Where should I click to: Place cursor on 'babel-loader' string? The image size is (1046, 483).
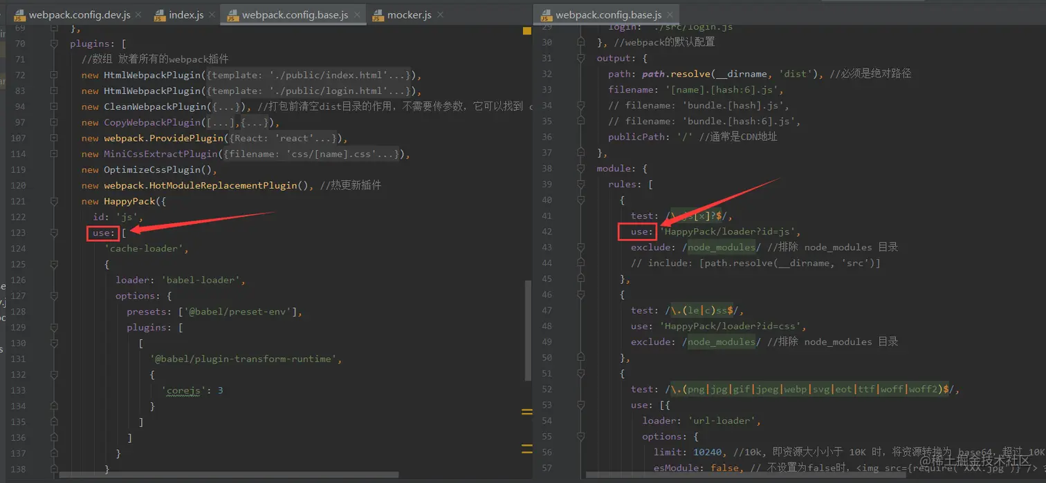[x=201, y=280]
